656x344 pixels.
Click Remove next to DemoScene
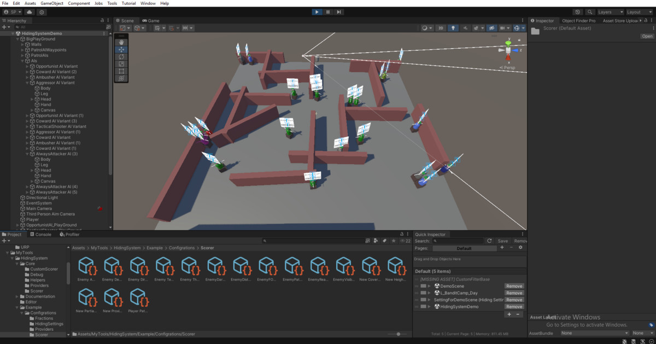point(513,286)
